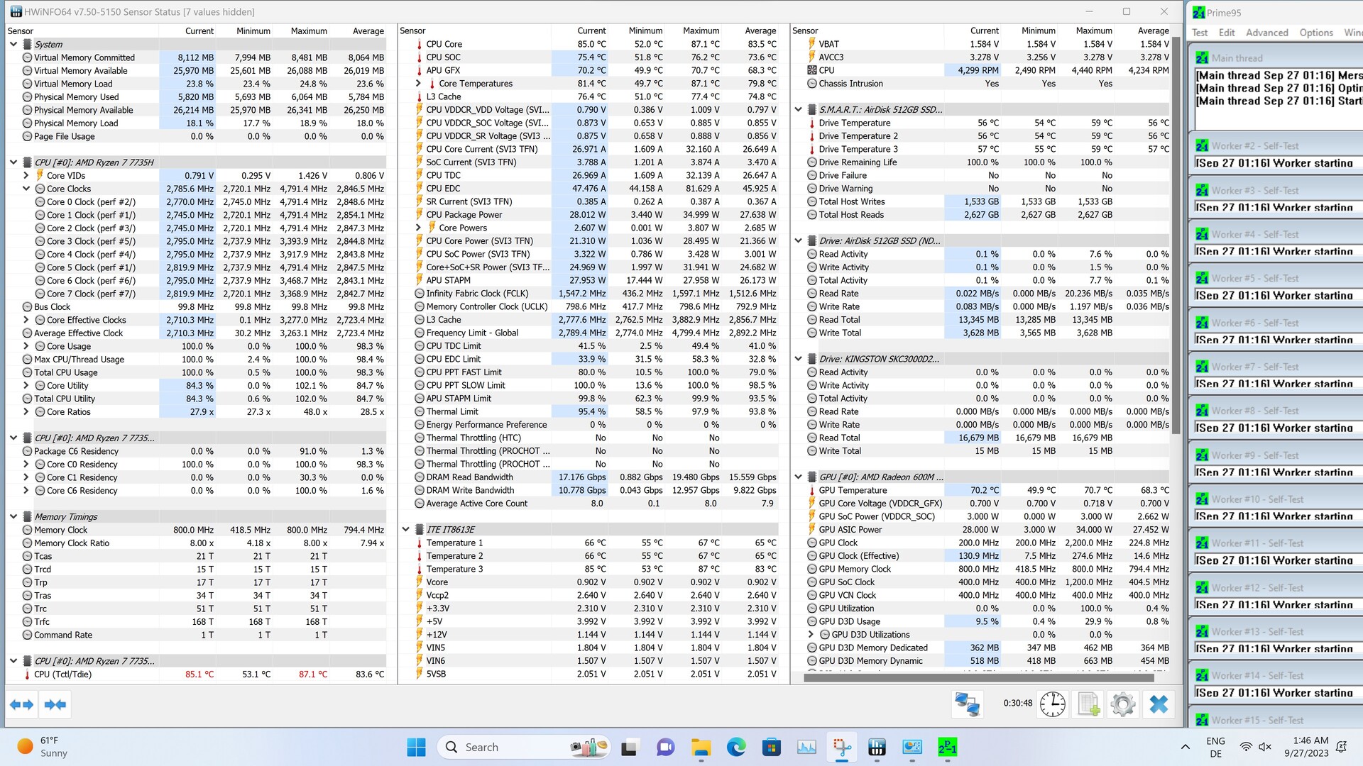The image size is (1363, 766).
Task: Click the fan icon beside CPU RPM row
Action: tap(811, 70)
